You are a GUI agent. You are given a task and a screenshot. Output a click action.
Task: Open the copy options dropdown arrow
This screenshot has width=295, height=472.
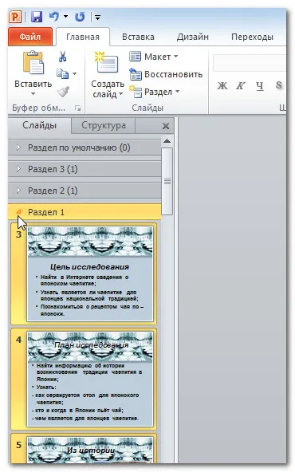tap(75, 73)
